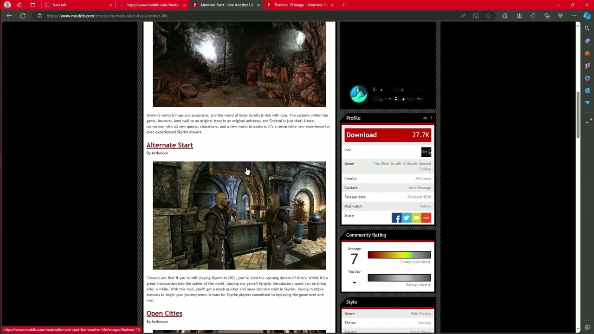This screenshot has height=334, width=594.
Task: Activate the read aloud icon
Action: tap(463, 16)
